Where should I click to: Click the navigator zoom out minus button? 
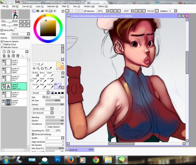(21, 22)
